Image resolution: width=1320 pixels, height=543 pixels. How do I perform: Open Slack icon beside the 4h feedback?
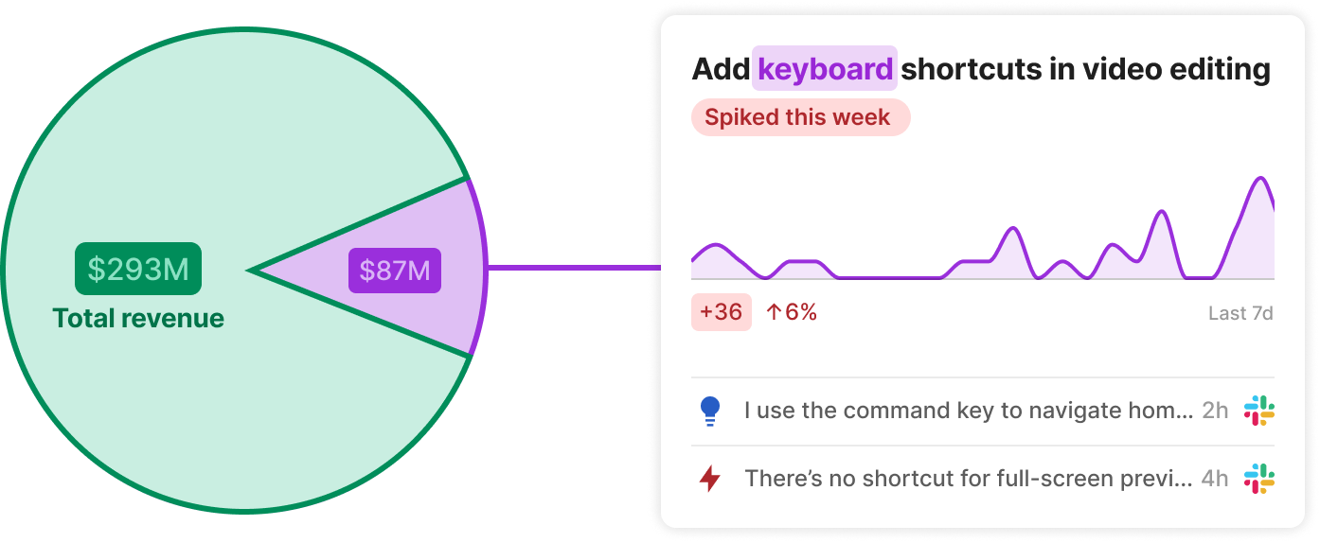1259,479
